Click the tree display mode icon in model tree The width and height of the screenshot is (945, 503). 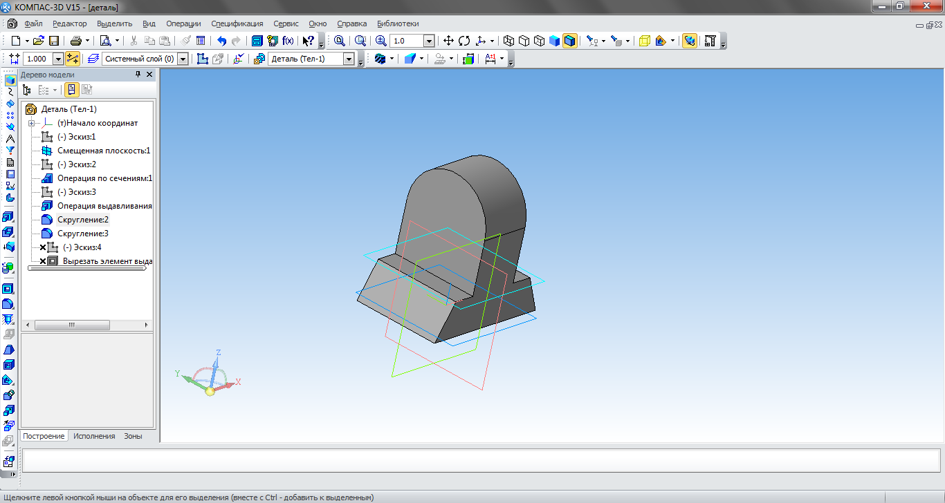[27, 90]
